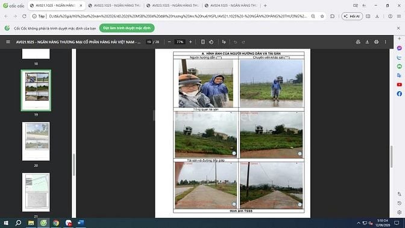Image resolution: width=405 pixels, height=228 pixels.
Task: Open File Explorer from taskbar
Action: pyautogui.click(x=31, y=223)
